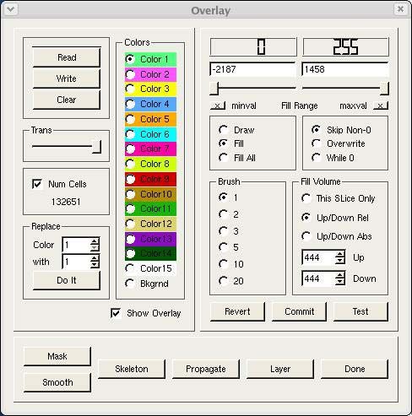
Task: Select Color11 green swatch
Action: coord(150,208)
